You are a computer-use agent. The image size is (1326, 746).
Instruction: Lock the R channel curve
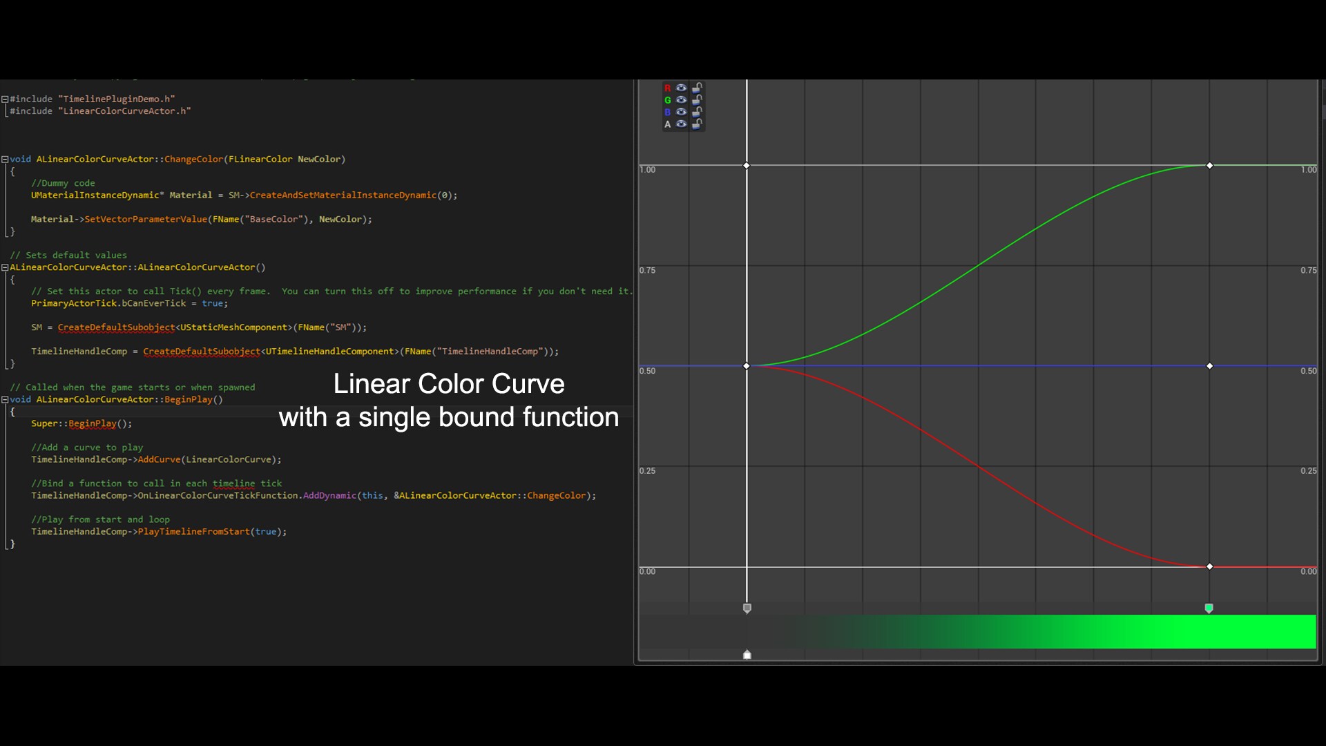(x=695, y=88)
